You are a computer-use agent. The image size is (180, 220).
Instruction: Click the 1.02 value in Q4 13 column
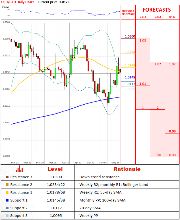[172, 64]
